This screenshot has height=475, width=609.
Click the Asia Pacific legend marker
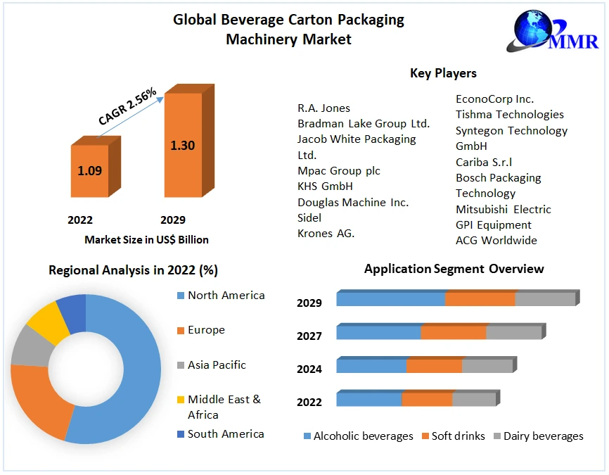181,365
